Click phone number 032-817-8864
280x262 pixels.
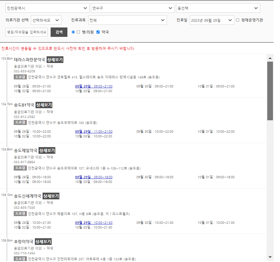pos(24,162)
